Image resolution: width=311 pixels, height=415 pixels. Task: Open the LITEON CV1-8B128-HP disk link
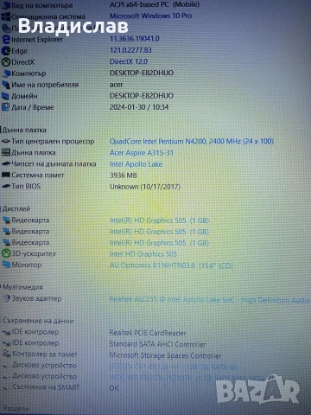click(x=174, y=367)
